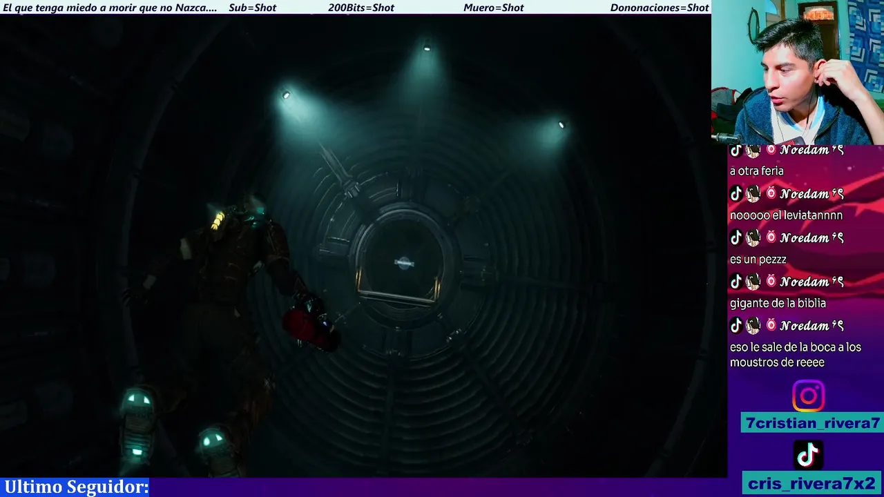
Task: Click the '200Bits=Shot' banner text
Action: (361, 8)
